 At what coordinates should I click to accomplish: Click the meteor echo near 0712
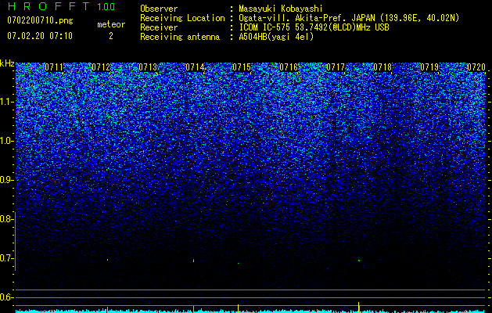coord(108,260)
